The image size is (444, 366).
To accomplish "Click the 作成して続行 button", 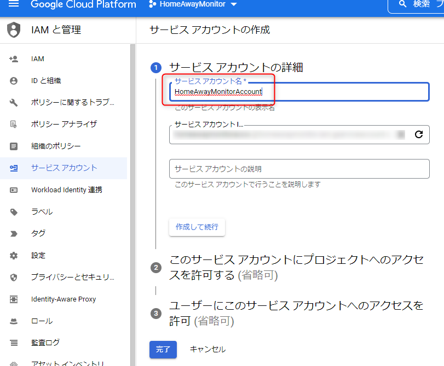I will pos(197,227).
